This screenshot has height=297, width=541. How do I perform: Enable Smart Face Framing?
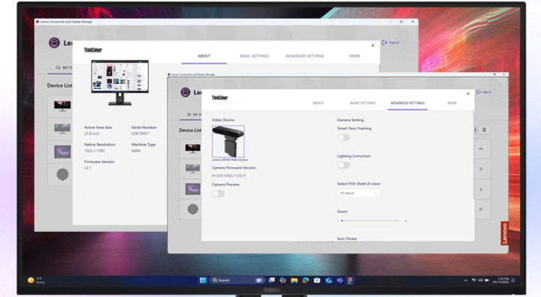coord(343,137)
